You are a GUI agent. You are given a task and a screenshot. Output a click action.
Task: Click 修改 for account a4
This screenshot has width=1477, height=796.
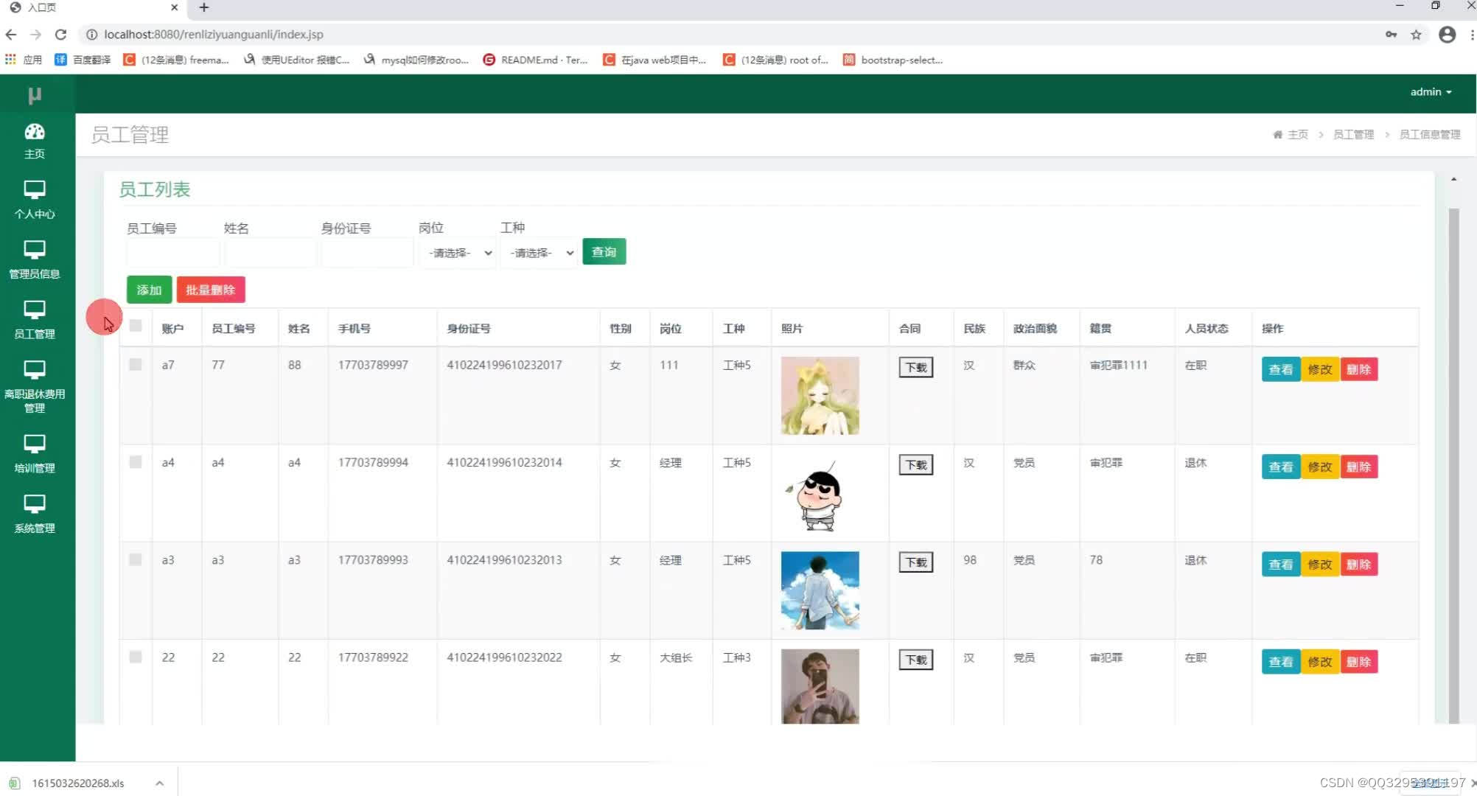click(x=1320, y=467)
